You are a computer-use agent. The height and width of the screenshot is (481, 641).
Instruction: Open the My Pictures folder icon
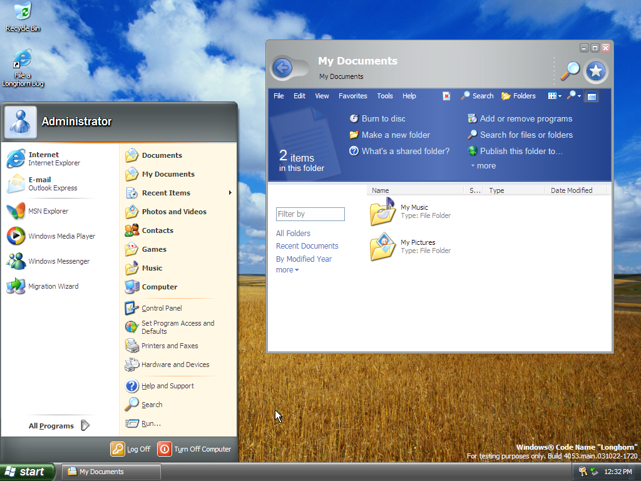point(382,246)
